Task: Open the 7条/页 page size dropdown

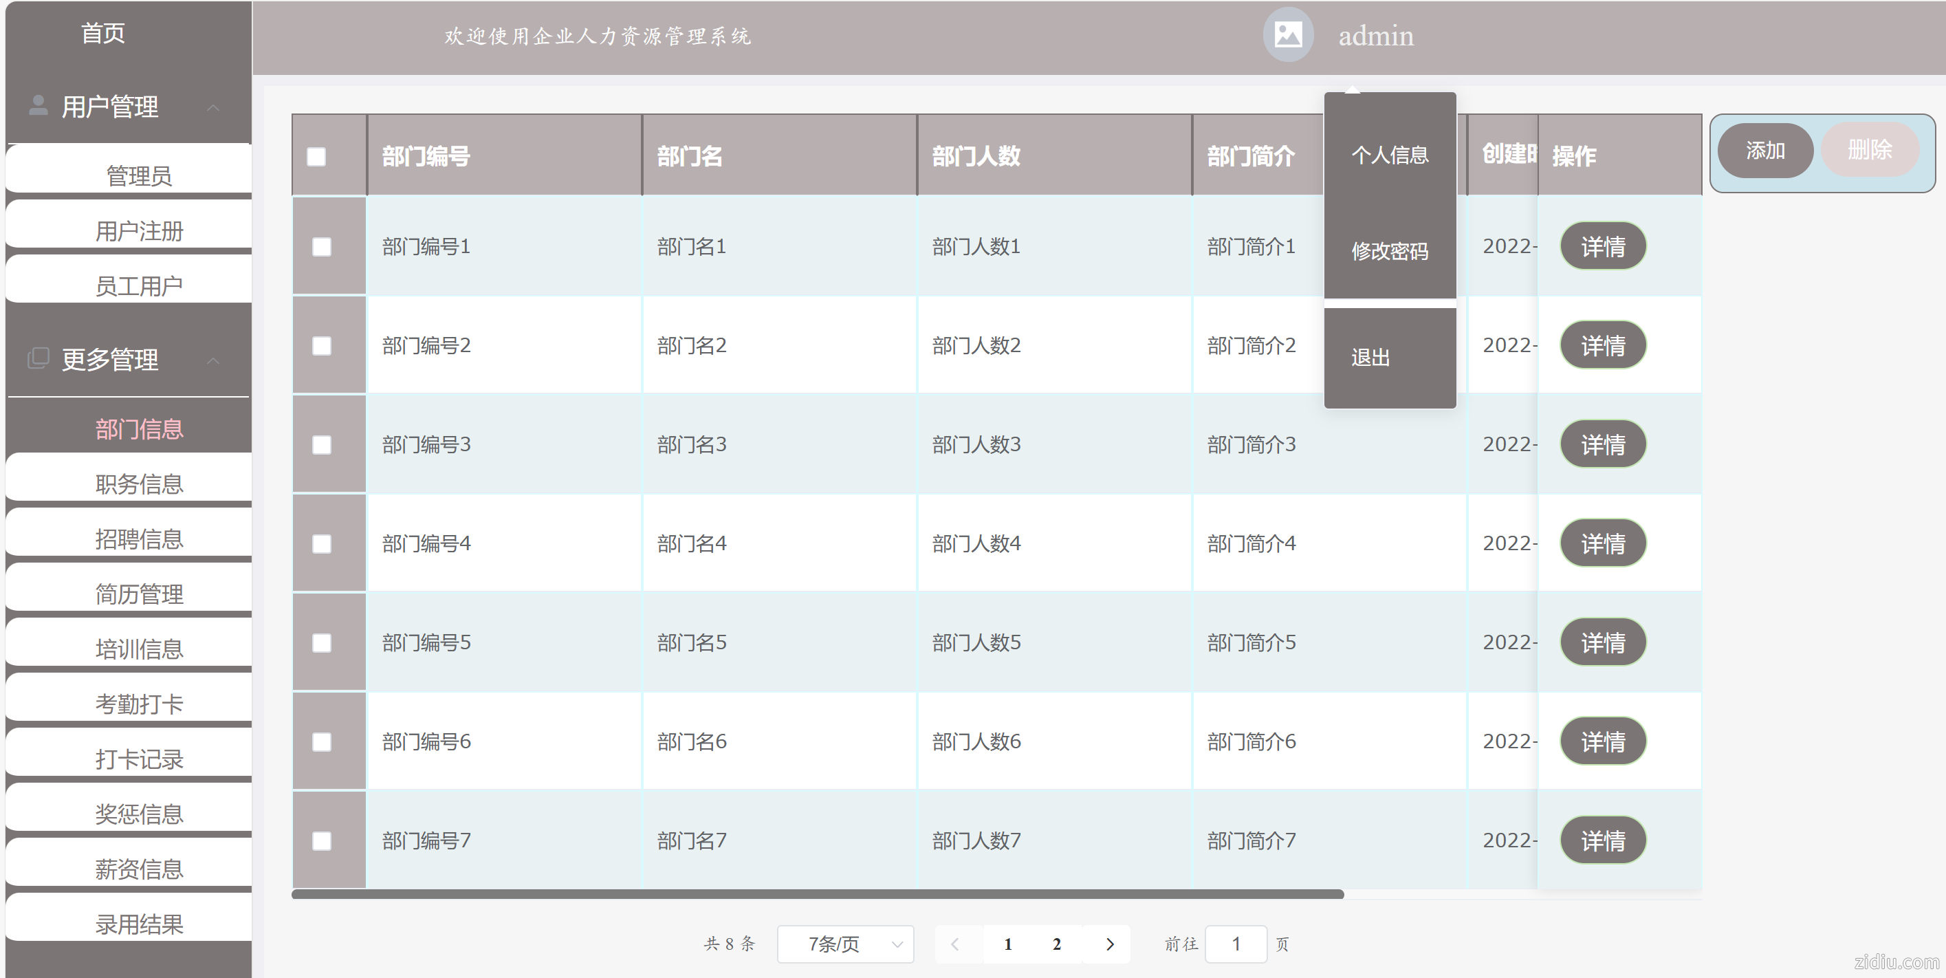Action: (x=844, y=944)
